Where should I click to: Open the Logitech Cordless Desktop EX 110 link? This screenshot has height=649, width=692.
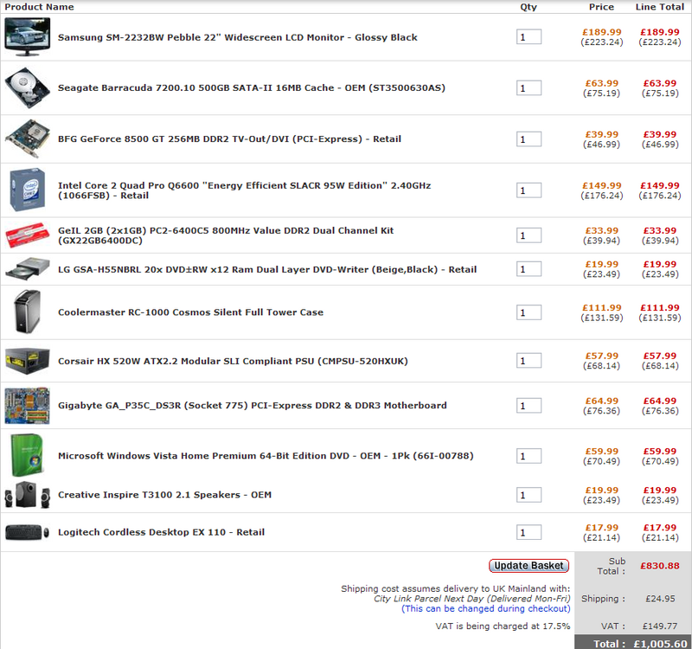[161, 532]
